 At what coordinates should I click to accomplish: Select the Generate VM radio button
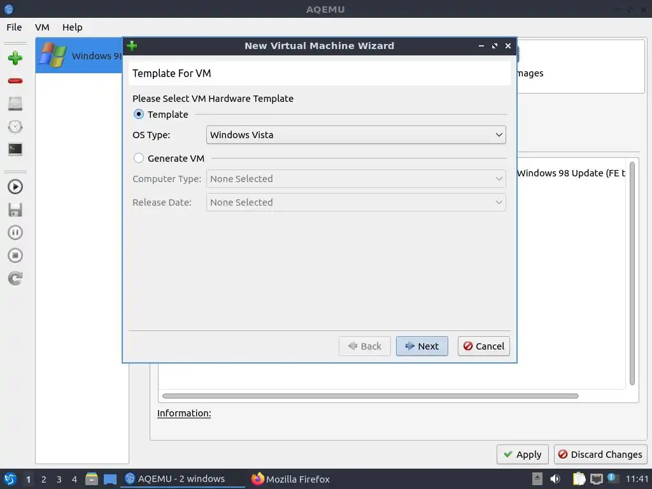click(x=138, y=158)
